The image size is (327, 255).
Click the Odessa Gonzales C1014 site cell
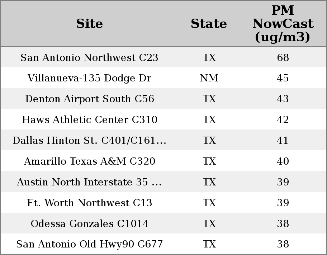(x=89, y=224)
